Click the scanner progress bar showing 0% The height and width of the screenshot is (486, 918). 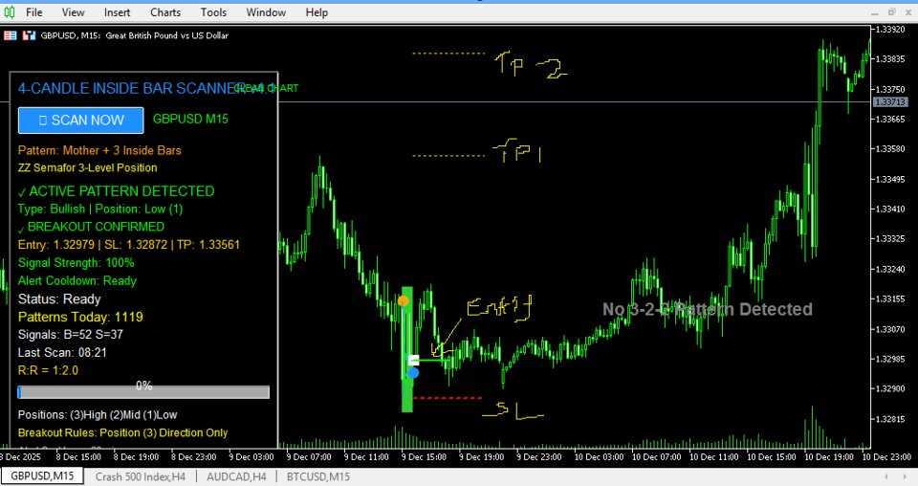tap(143, 391)
